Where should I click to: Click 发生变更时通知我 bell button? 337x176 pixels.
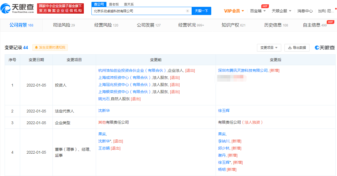(x=50, y=47)
